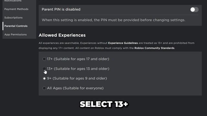Click the 'All Ages (Suitable for everyone)' label

coord(75,88)
